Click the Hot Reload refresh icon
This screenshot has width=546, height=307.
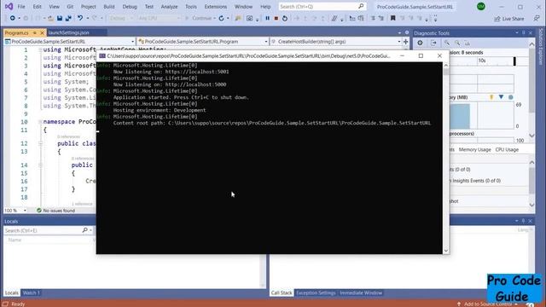222,18
